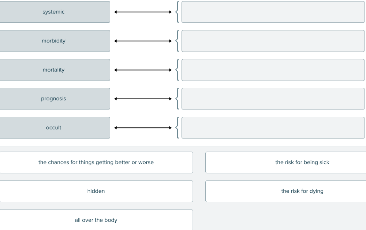Click the double arrow next to 'mortality'
This screenshot has width=366, height=230.
click(143, 70)
